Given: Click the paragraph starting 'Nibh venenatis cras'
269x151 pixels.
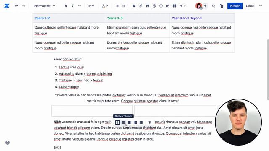Looking at the screenshot, I should 133,130.
